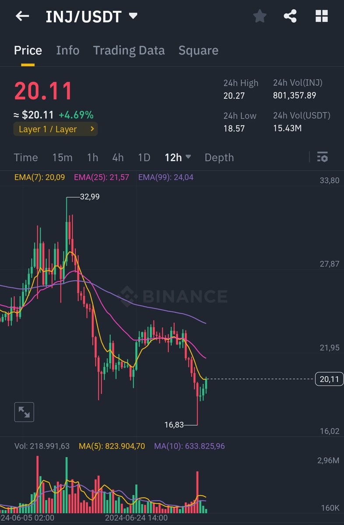Click the Vol: 218.991,63 label
Image resolution: width=344 pixels, height=525 pixels.
point(42,446)
